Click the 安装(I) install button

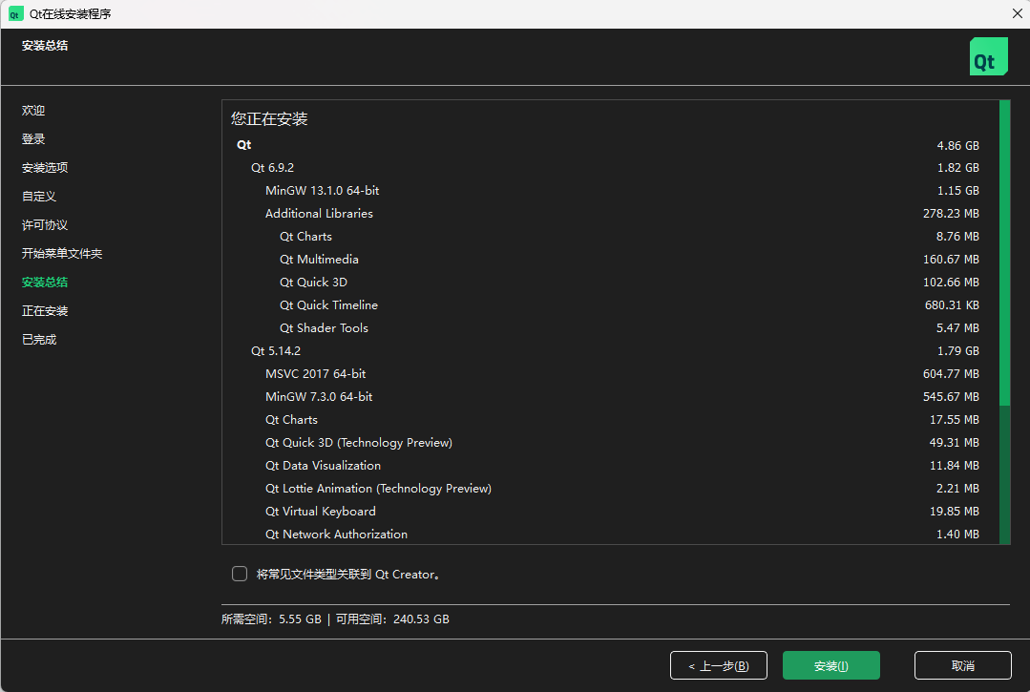830,665
